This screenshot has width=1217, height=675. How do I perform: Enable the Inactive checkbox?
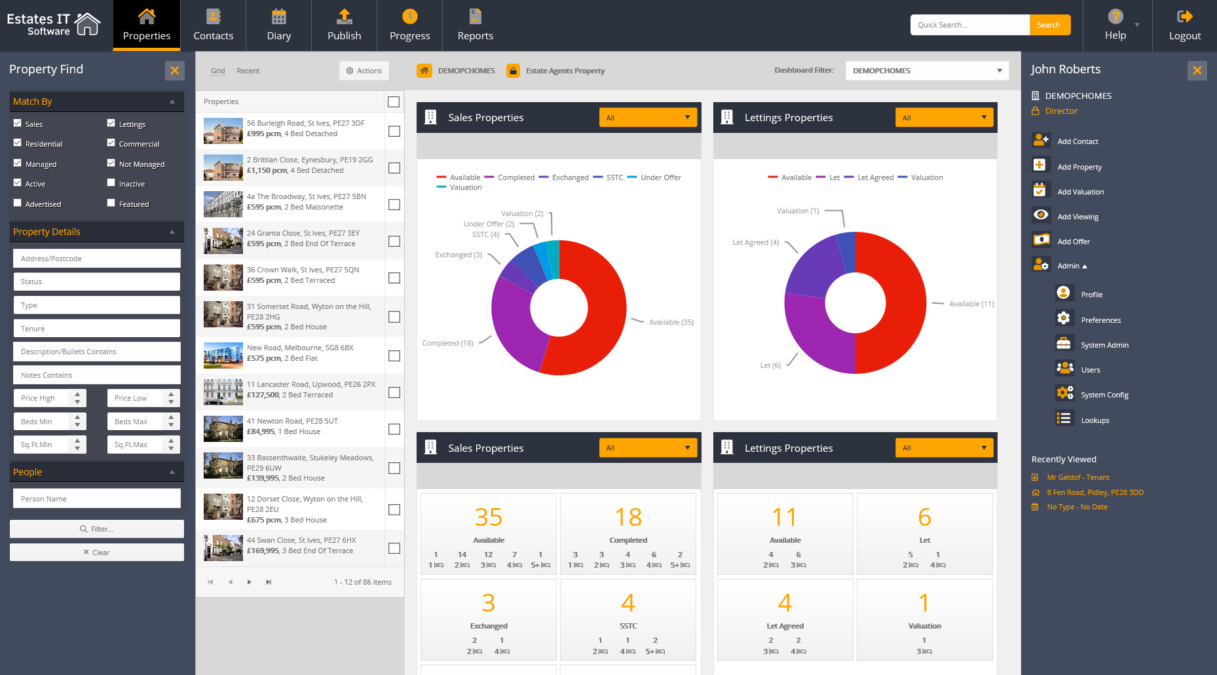coord(111,183)
